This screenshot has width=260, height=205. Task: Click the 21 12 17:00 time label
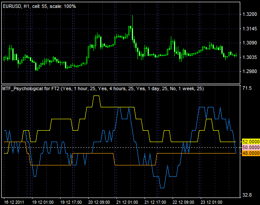[x=155, y=202]
